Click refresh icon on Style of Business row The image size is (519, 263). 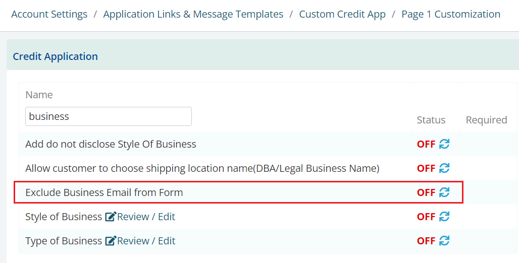click(444, 217)
